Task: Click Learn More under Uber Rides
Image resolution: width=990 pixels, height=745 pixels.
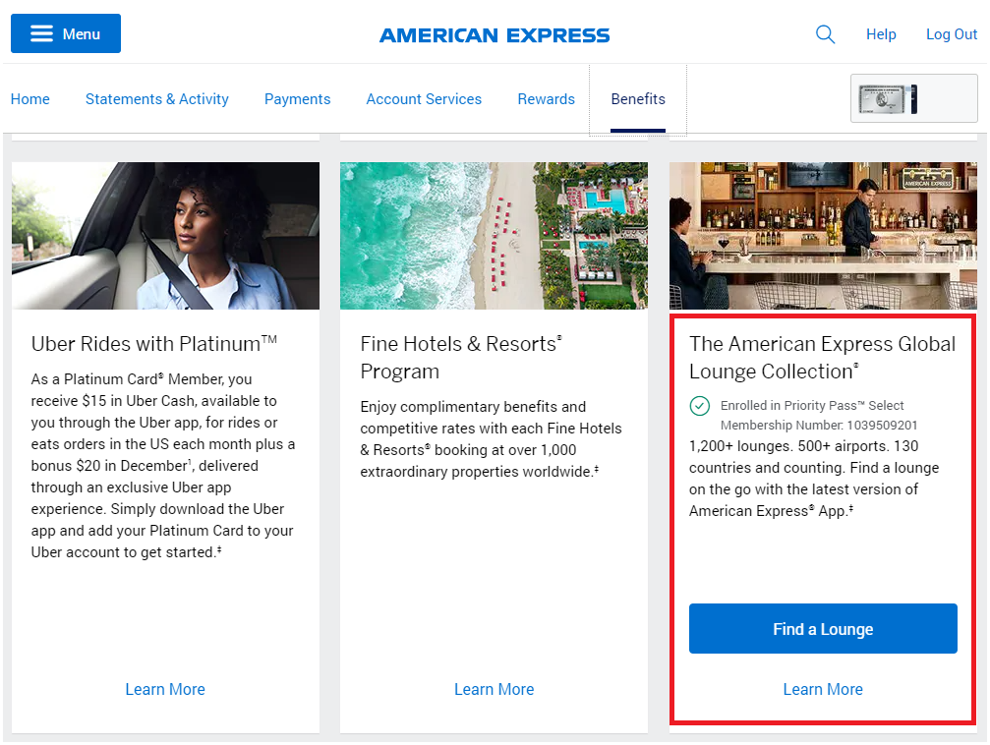Action: click(x=165, y=689)
